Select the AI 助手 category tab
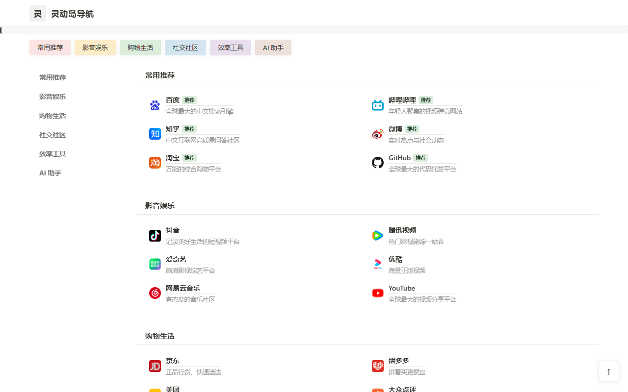Image resolution: width=628 pixels, height=392 pixels. pyautogui.click(x=273, y=48)
